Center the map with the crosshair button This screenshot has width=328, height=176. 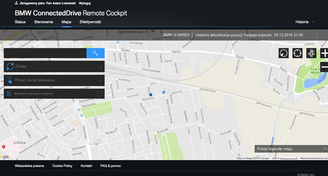297,53
